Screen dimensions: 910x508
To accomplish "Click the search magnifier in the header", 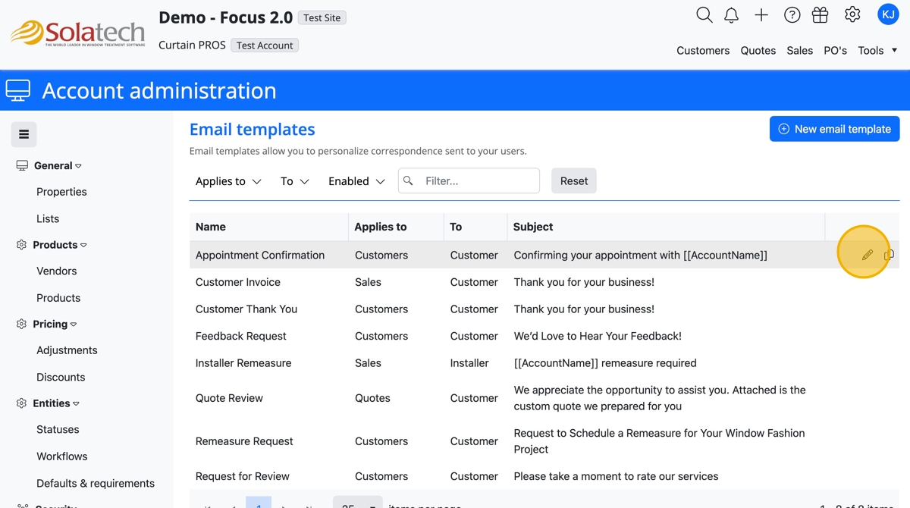I will pyautogui.click(x=704, y=15).
